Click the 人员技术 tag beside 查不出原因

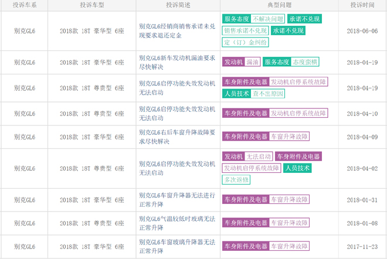coord(237,94)
